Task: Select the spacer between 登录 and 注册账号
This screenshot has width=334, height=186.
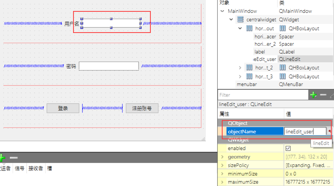Action: [102, 108]
